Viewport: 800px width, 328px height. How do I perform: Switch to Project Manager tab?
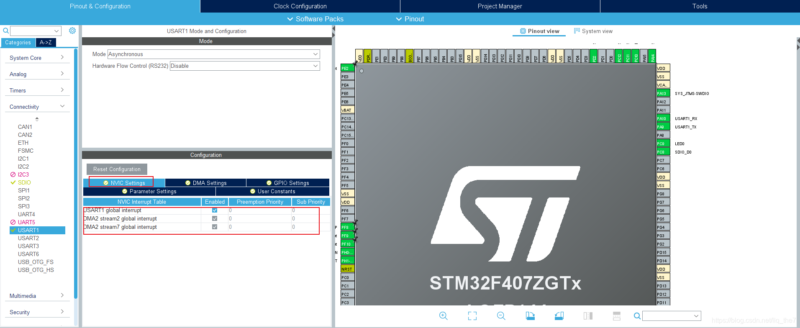point(500,6)
